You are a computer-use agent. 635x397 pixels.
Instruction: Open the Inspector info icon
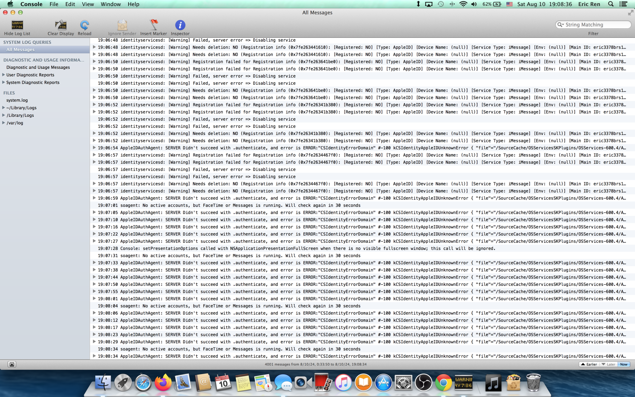tap(180, 25)
